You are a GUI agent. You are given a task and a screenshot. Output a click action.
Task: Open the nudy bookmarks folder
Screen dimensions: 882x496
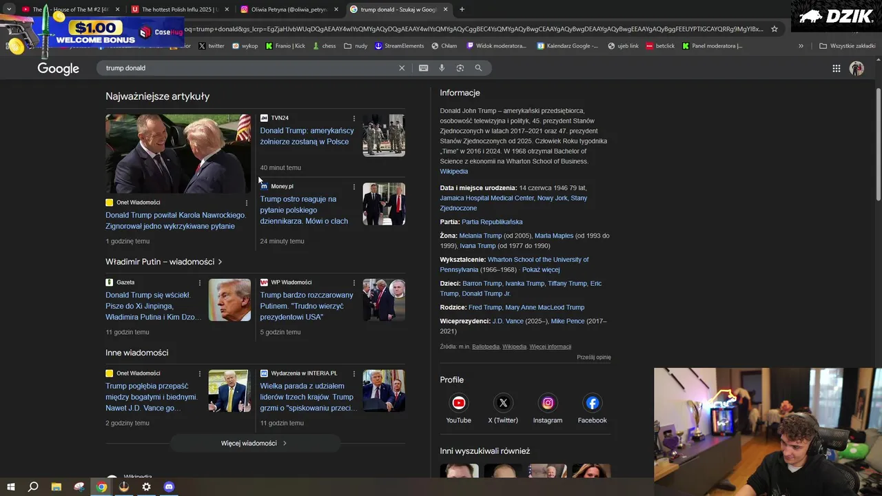(x=356, y=46)
